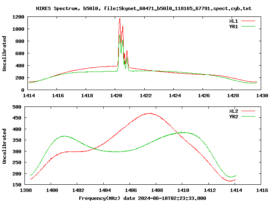Click the Frequency(MHz) date axis label

tap(143, 198)
